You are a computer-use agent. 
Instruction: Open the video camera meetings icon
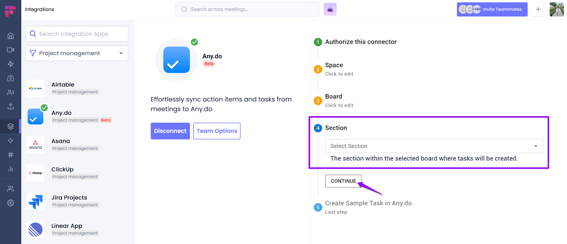(11, 50)
